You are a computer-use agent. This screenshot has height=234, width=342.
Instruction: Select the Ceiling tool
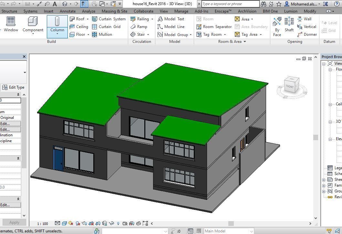coord(79,26)
